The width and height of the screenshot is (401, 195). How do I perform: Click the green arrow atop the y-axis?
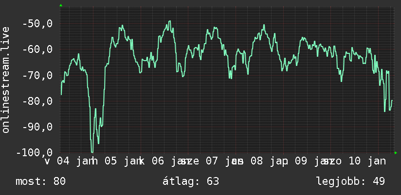click(61, 5)
